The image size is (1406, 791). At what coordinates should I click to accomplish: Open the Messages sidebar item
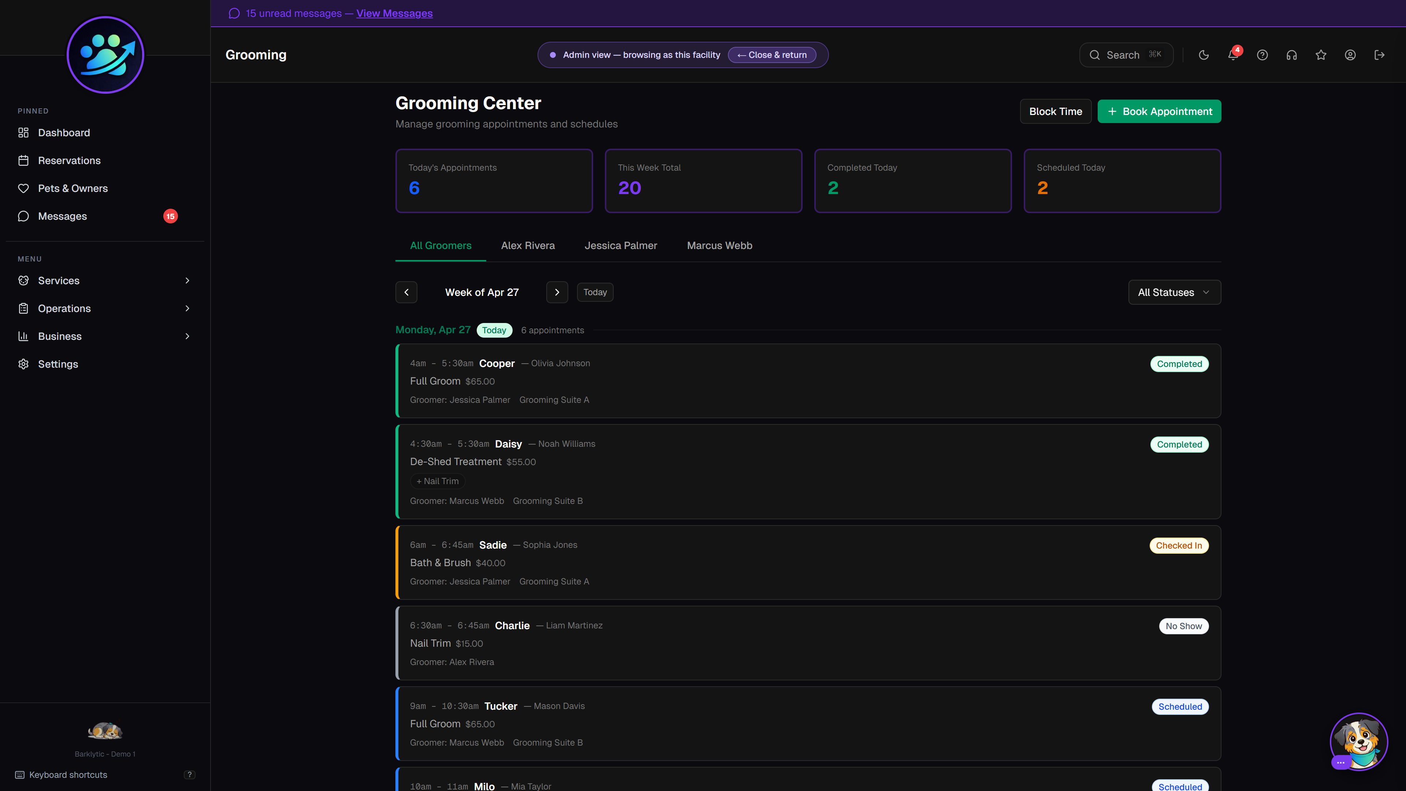pyautogui.click(x=63, y=216)
